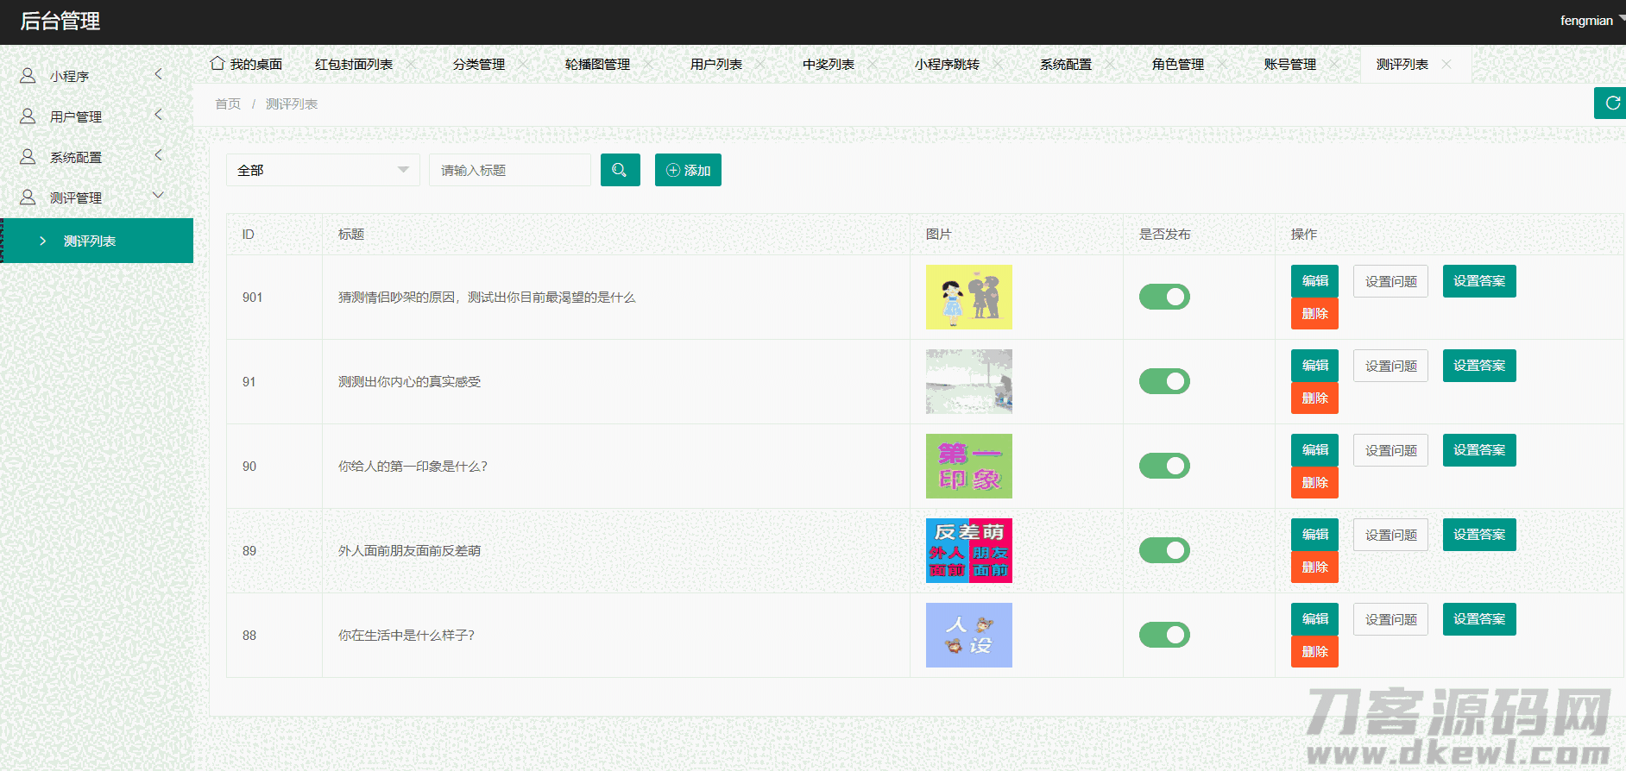Click the home icon in My Desktop tab

pos(217,64)
